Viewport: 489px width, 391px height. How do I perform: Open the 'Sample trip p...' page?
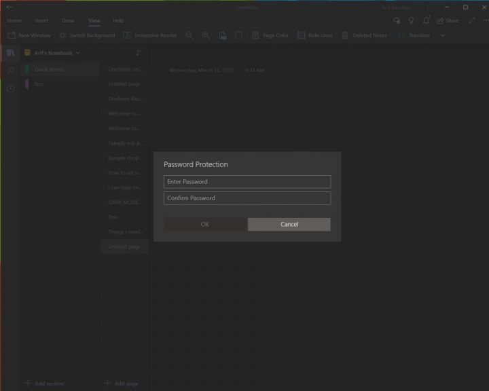point(125,143)
